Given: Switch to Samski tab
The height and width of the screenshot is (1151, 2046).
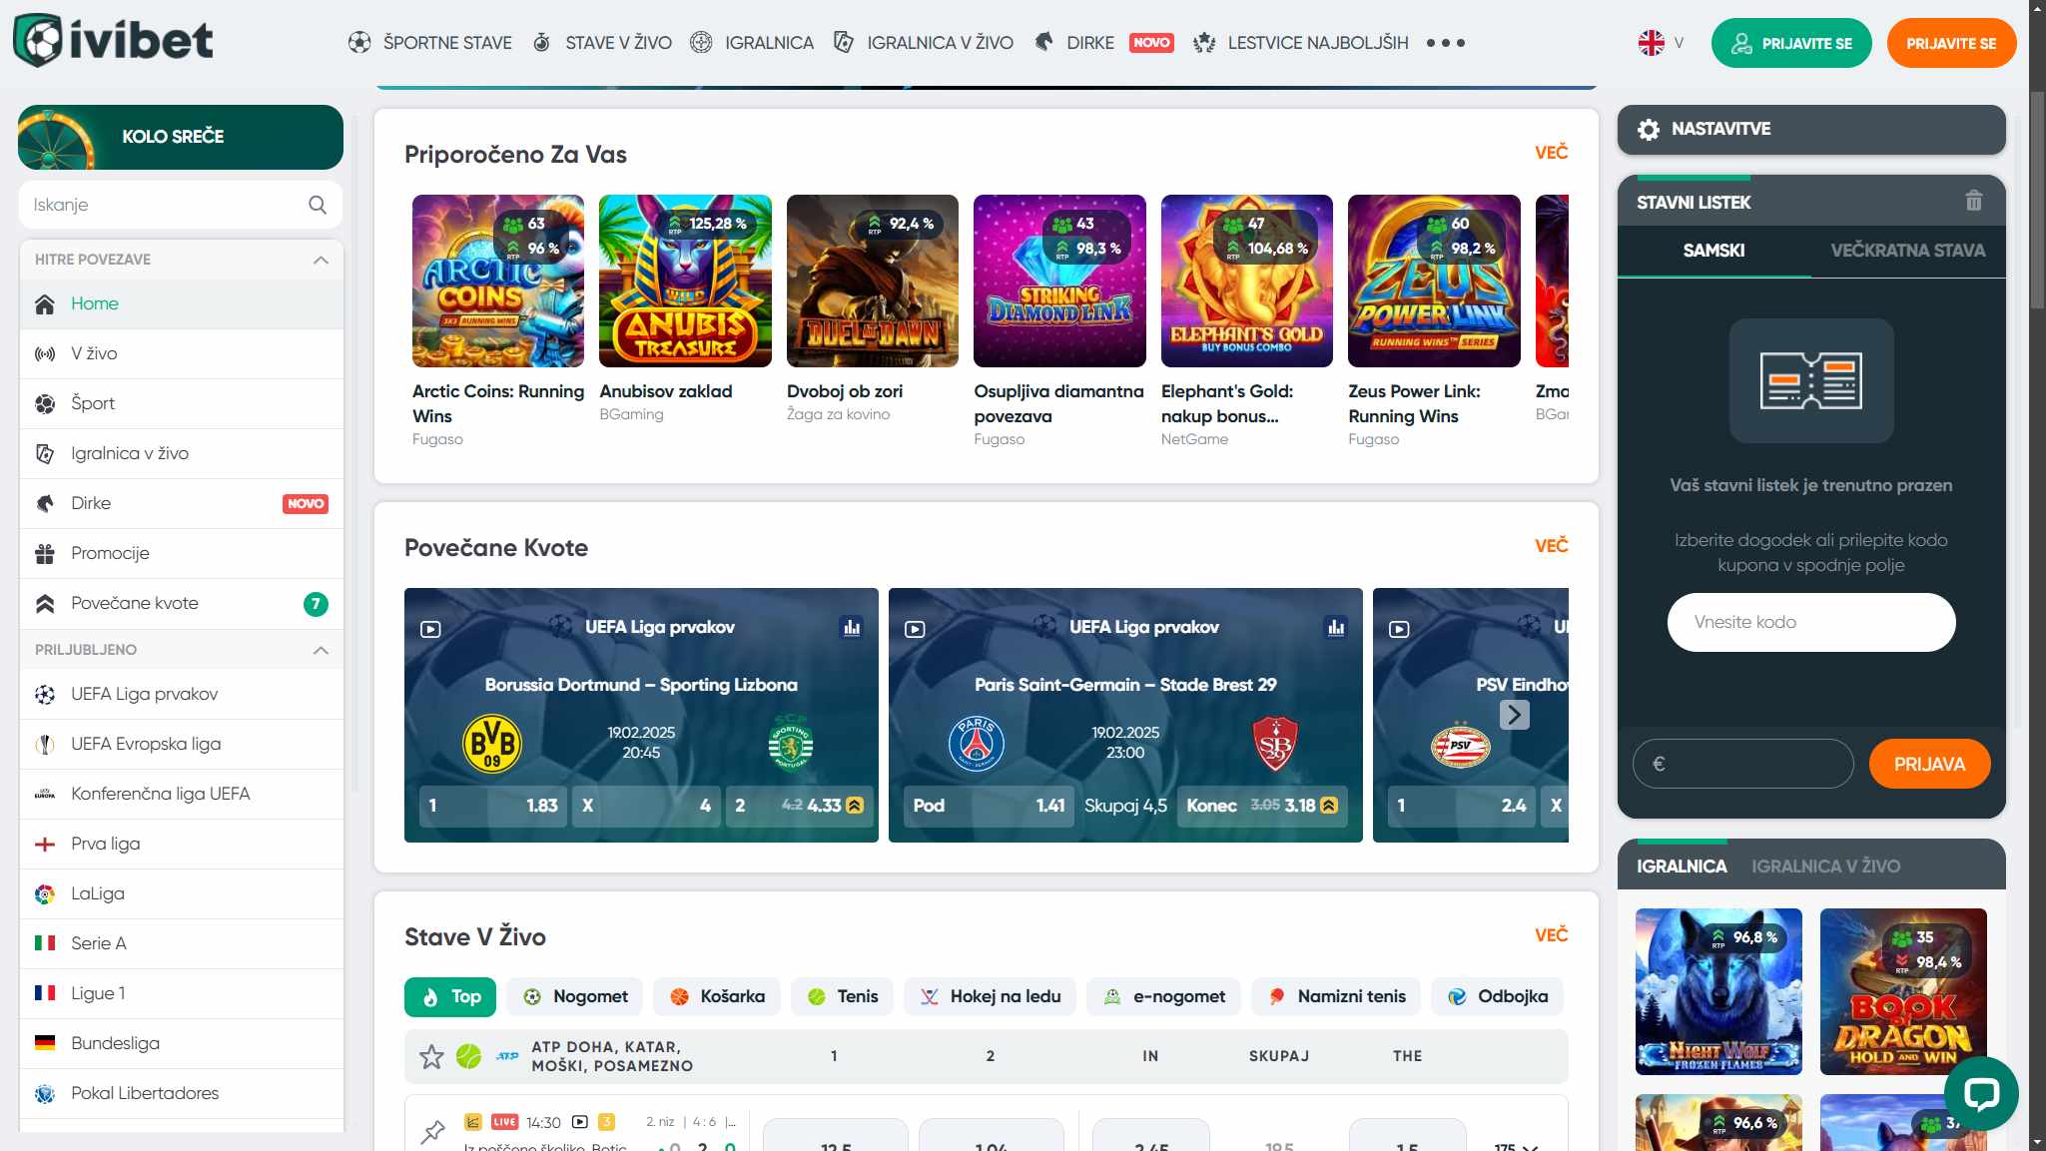Looking at the screenshot, I should (x=1713, y=252).
